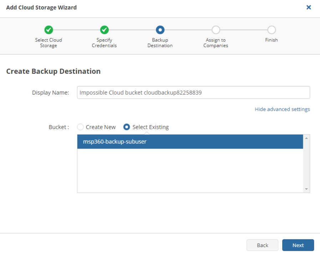Screen dimensions: 320x255
Task: Click the bucket list scroll up arrow
Action: pyautogui.click(x=306, y=138)
